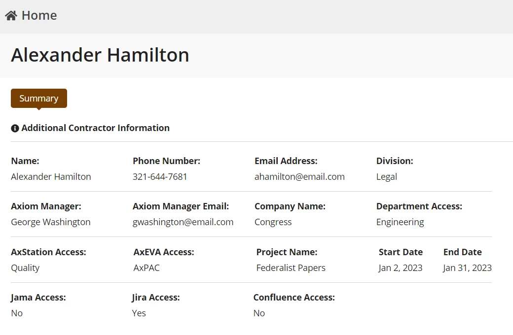Click Company Name value Congress
The height and width of the screenshot is (335, 513).
coord(273,222)
